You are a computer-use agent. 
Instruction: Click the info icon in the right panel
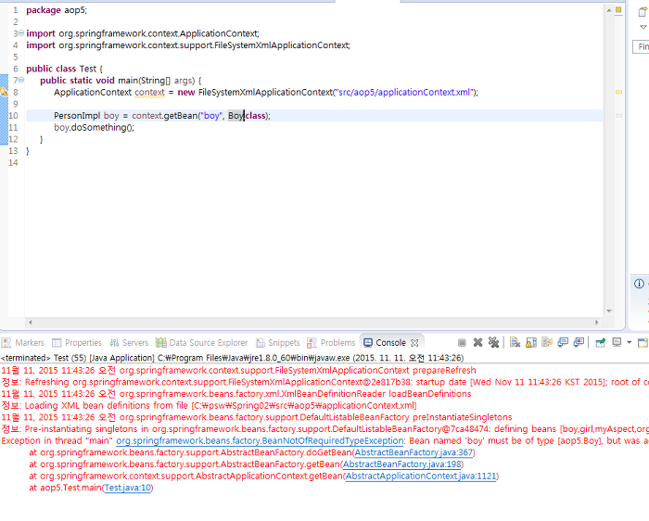point(639,284)
